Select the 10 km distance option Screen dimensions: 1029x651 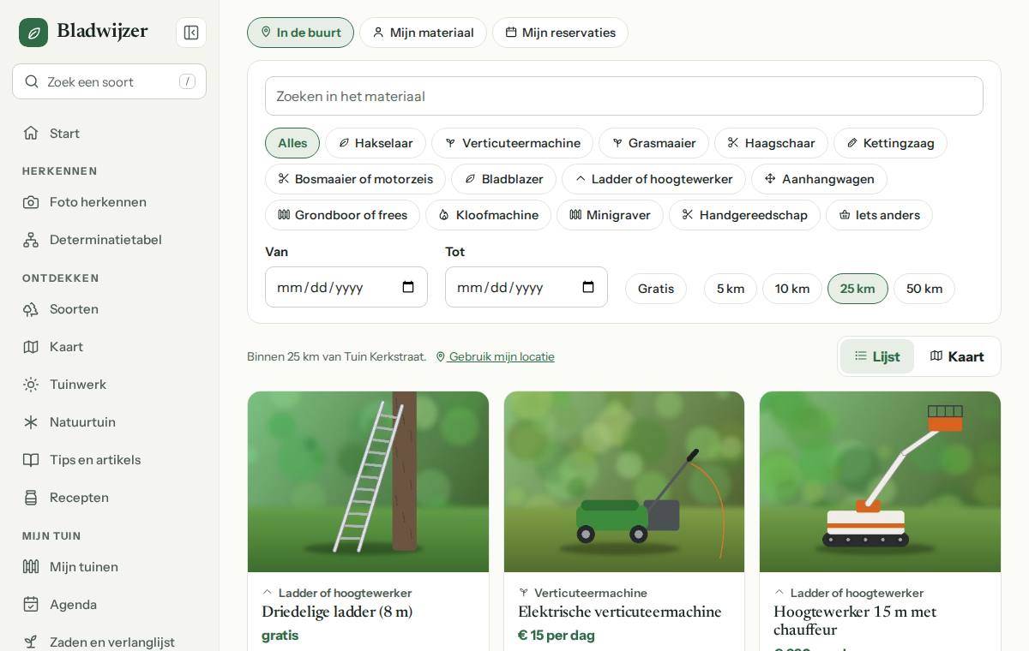pos(792,289)
